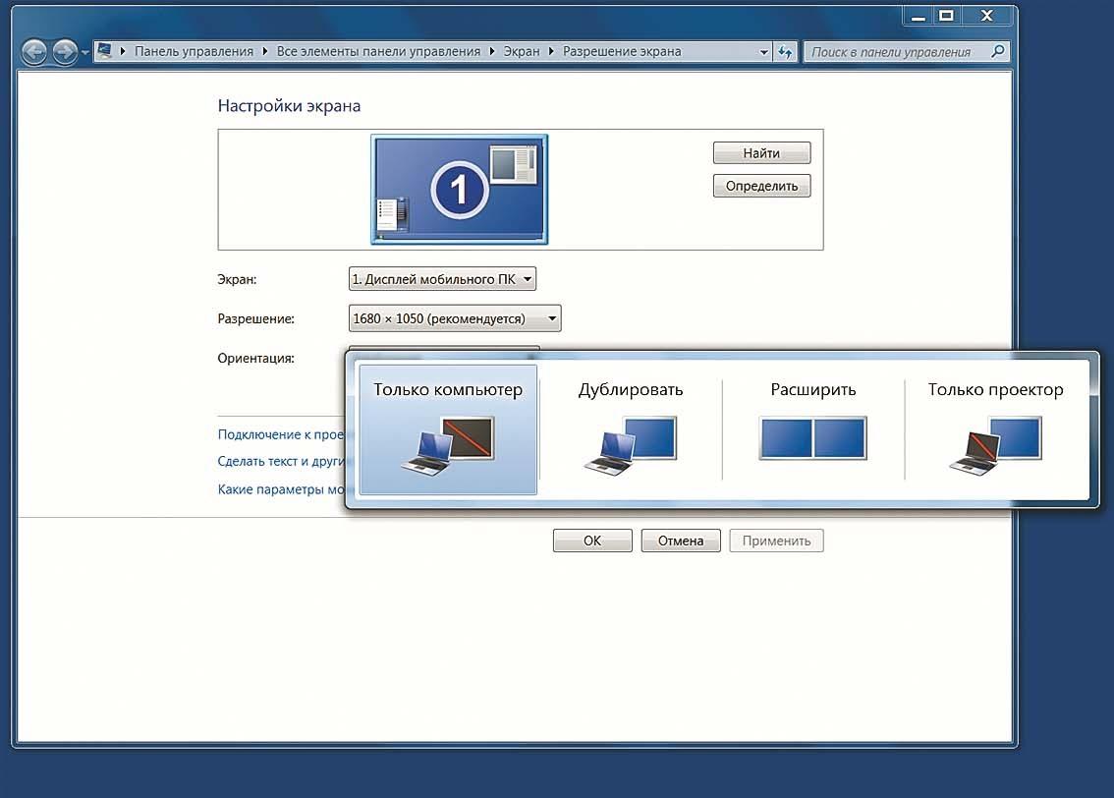The image size is (1114, 798).
Task: Click the "Отмена" button
Action: 680,541
